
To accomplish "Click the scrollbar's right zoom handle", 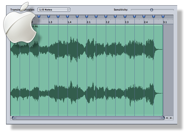I will [162, 118].
